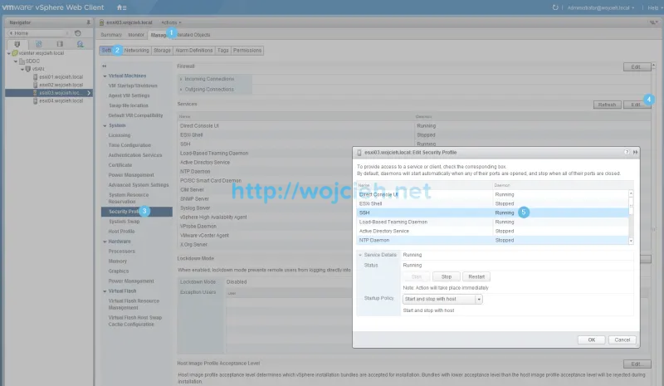The height and width of the screenshot is (386, 664).
Task: Click Refresh button for Services
Action: (607, 105)
